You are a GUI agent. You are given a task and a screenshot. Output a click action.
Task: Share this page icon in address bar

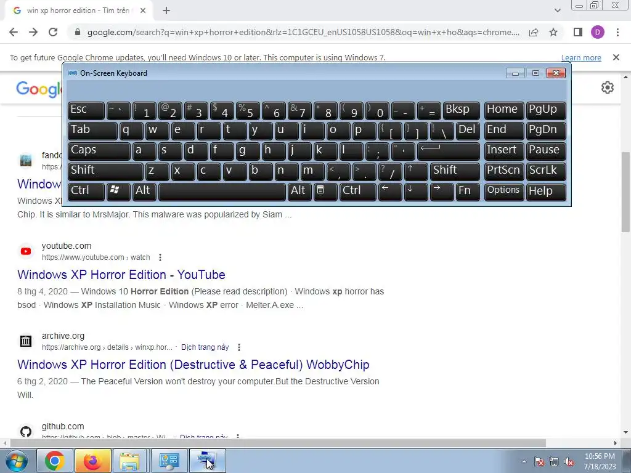(x=534, y=32)
